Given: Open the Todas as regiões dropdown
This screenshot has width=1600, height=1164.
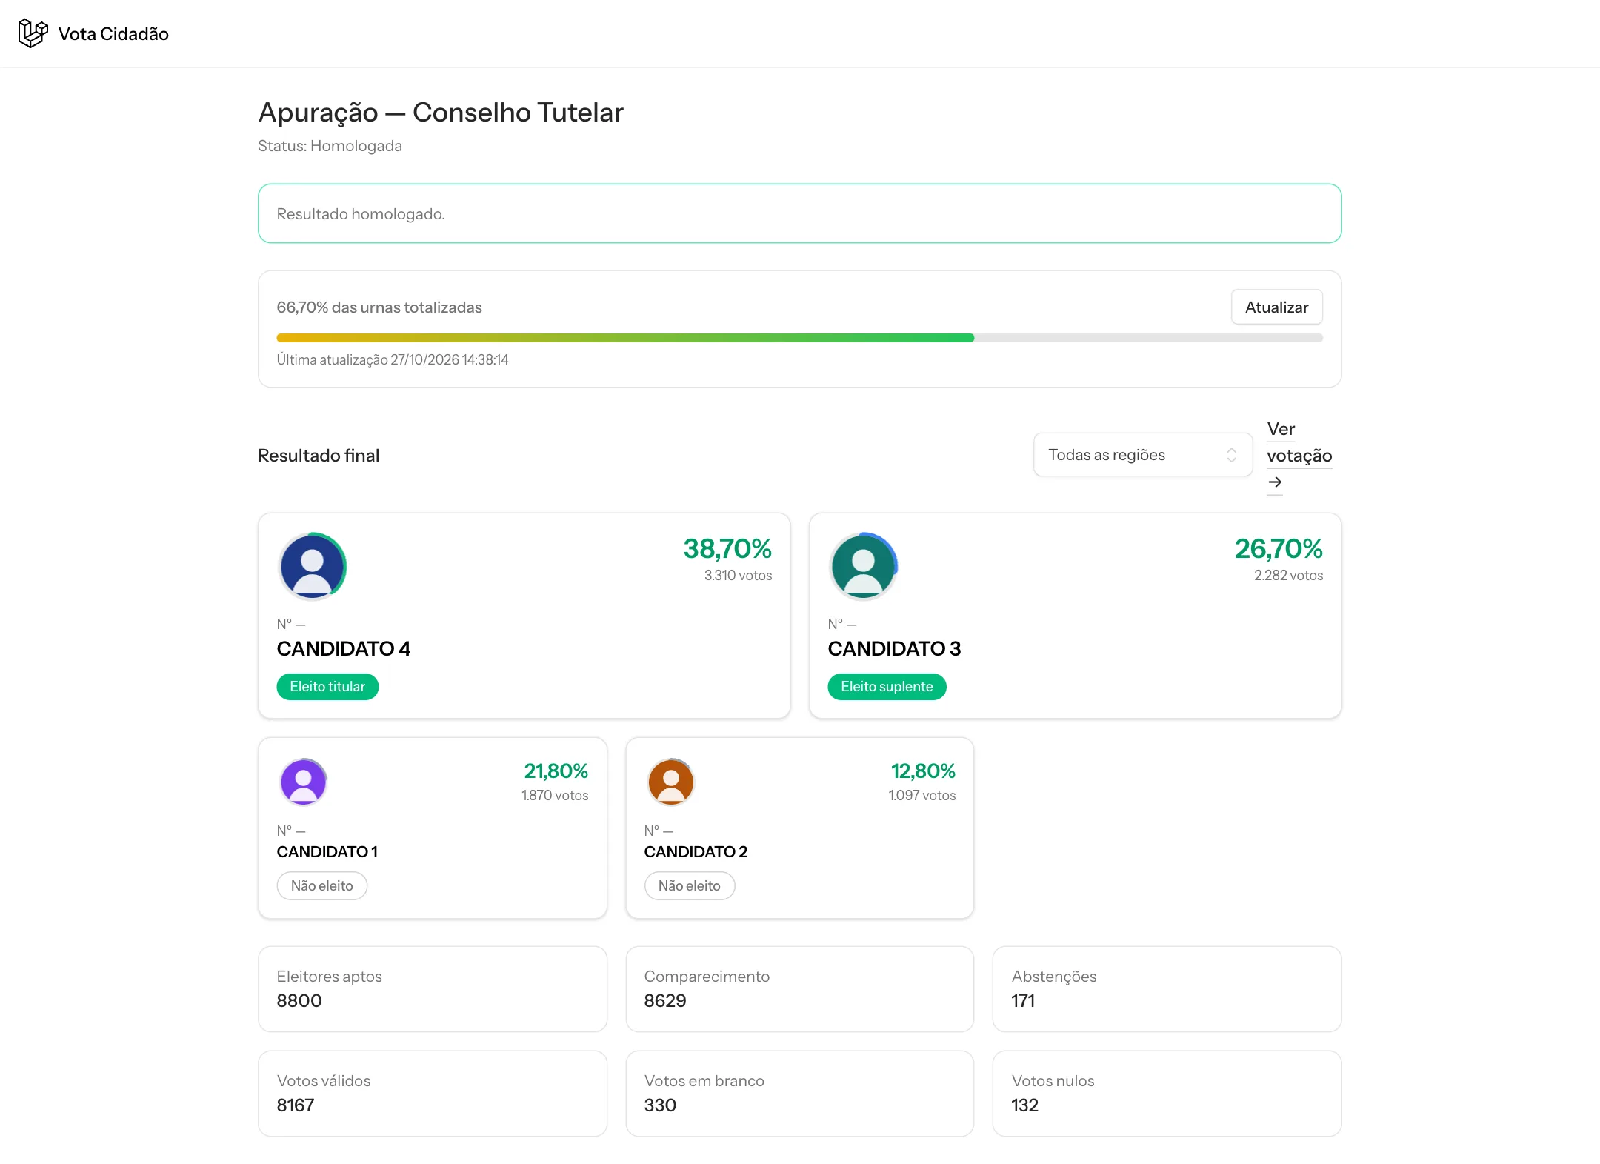Looking at the screenshot, I should click(1142, 455).
